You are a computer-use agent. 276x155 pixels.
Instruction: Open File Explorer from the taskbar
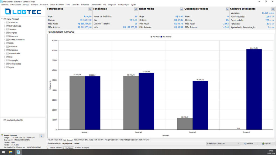point(11,152)
